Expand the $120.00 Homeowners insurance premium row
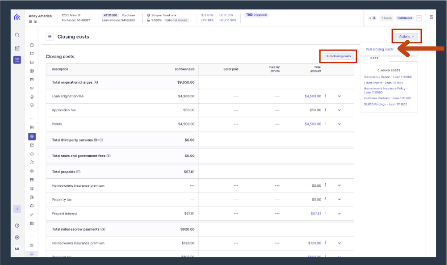447x265 pixels. point(339,243)
